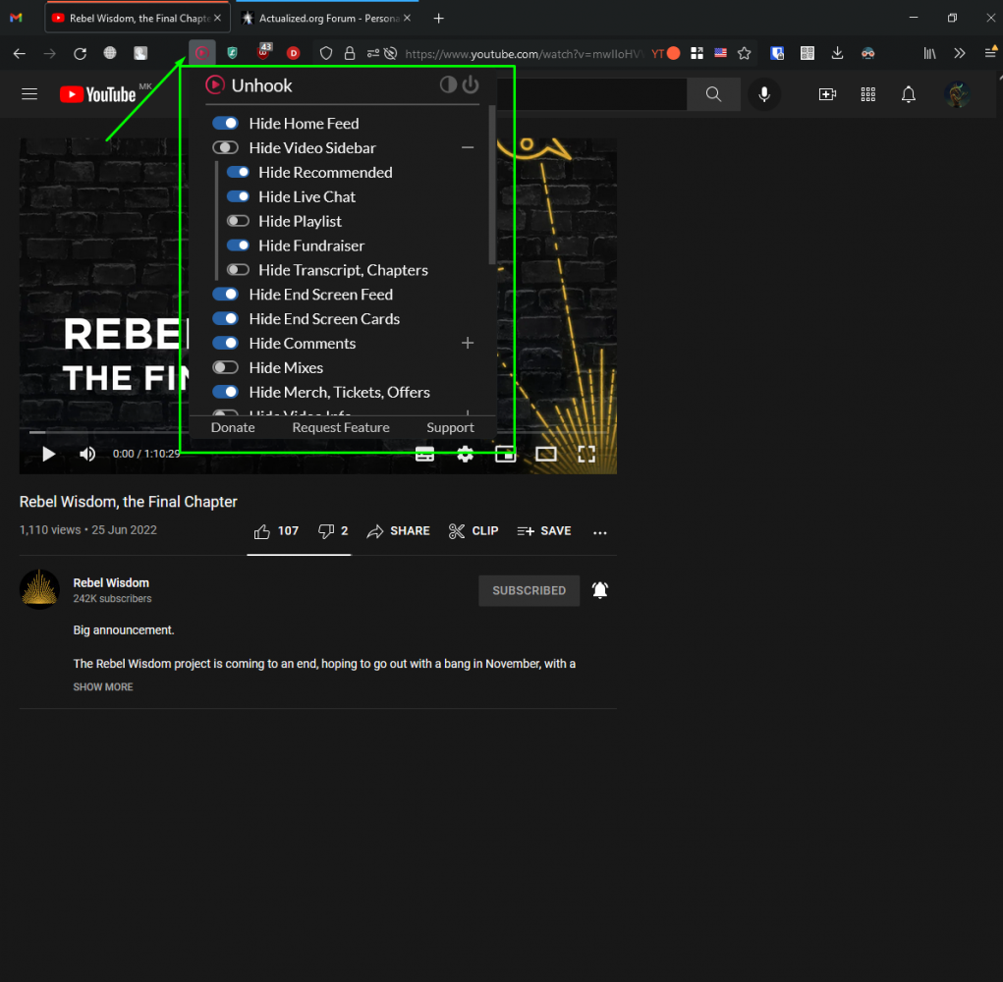Viewport: 1003px width, 982px height.
Task: Click the video progress bar
Action: pyautogui.click(x=295, y=431)
